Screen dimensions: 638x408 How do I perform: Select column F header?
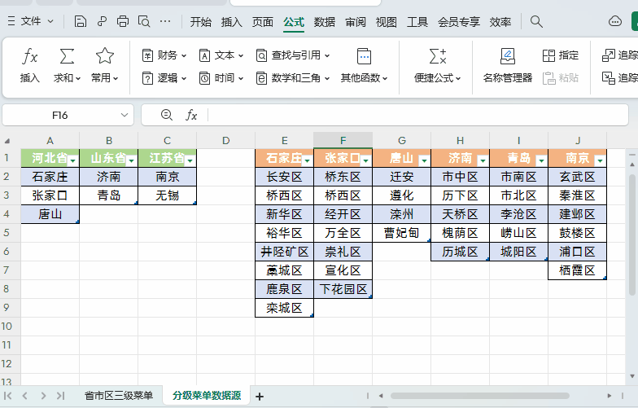tap(343, 140)
